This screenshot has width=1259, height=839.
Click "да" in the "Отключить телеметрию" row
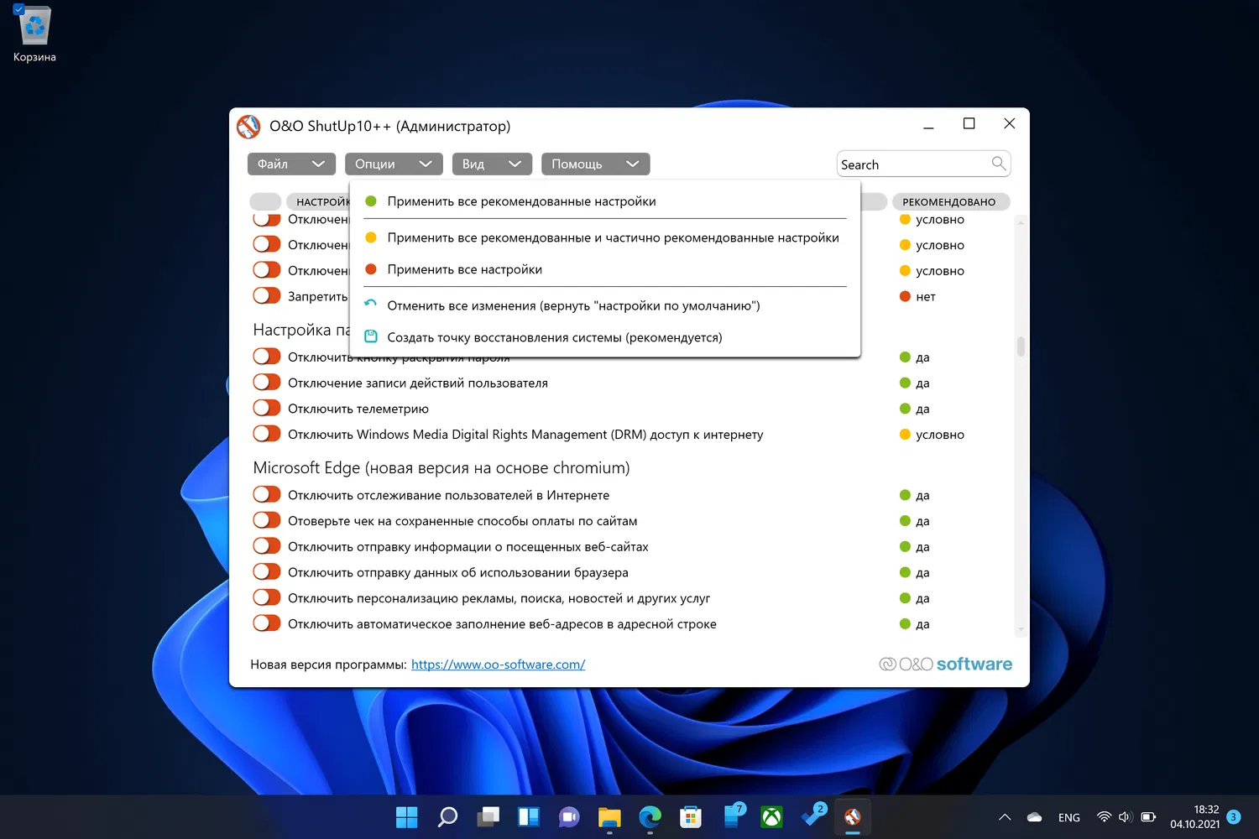click(x=922, y=409)
